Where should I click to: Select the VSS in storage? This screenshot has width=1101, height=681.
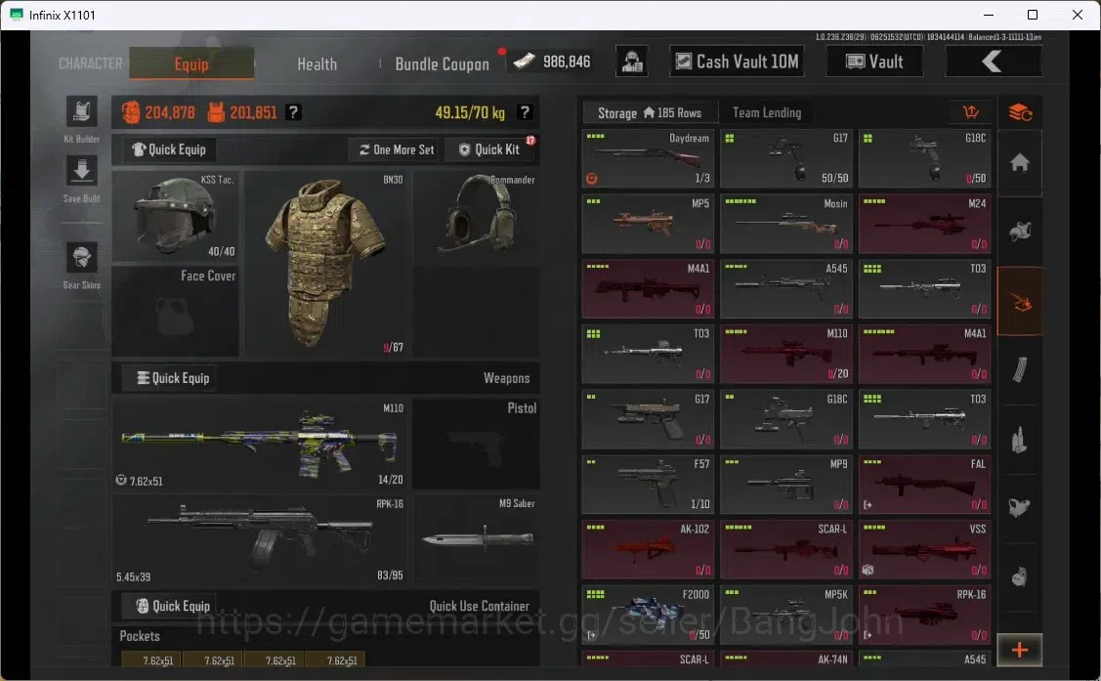click(x=924, y=550)
